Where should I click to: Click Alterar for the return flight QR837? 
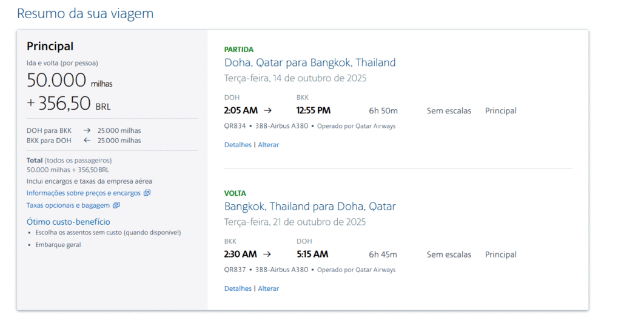coord(268,288)
